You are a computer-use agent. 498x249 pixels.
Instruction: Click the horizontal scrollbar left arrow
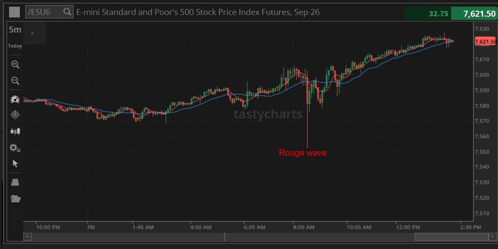(27, 237)
